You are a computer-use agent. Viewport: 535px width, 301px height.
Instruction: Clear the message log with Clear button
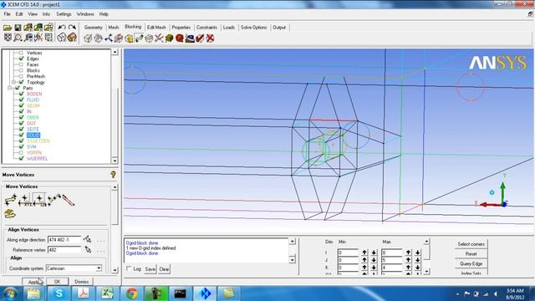pyautogui.click(x=164, y=269)
